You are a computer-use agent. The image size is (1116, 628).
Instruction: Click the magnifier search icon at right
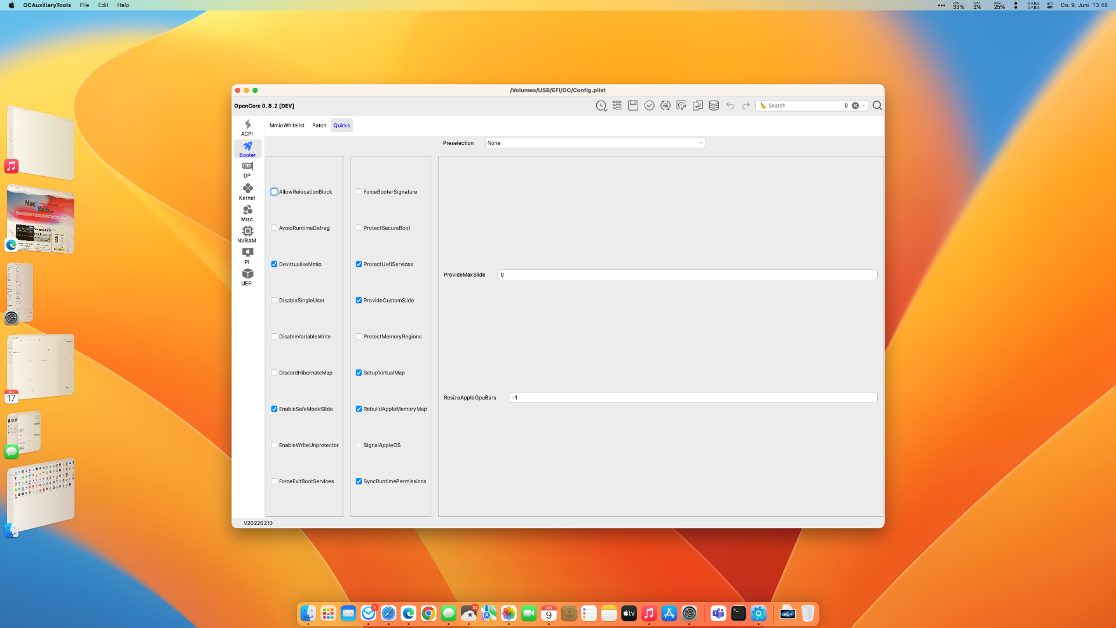coord(877,105)
